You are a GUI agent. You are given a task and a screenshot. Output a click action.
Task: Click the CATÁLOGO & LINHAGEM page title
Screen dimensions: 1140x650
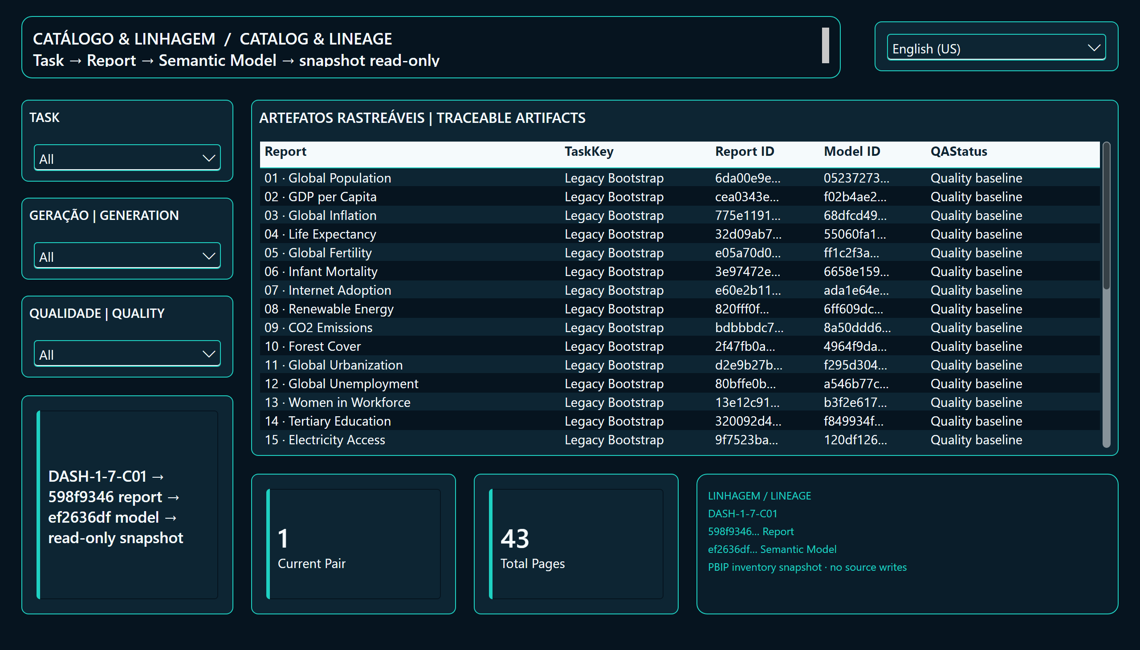coord(212,39)
